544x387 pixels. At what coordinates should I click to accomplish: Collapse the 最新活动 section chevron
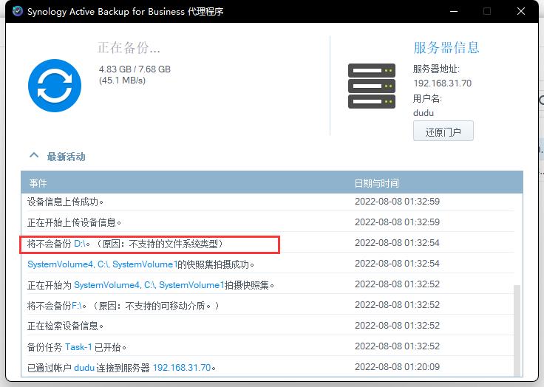tap(34, 155)
